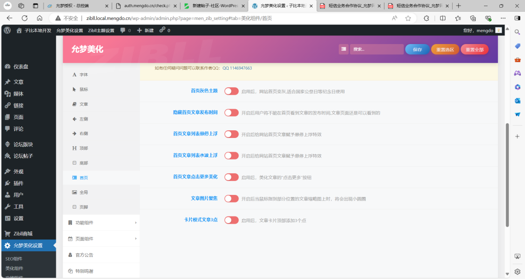Click the browser refresh icon
The image size is (525, 279).
pos(25,18)
